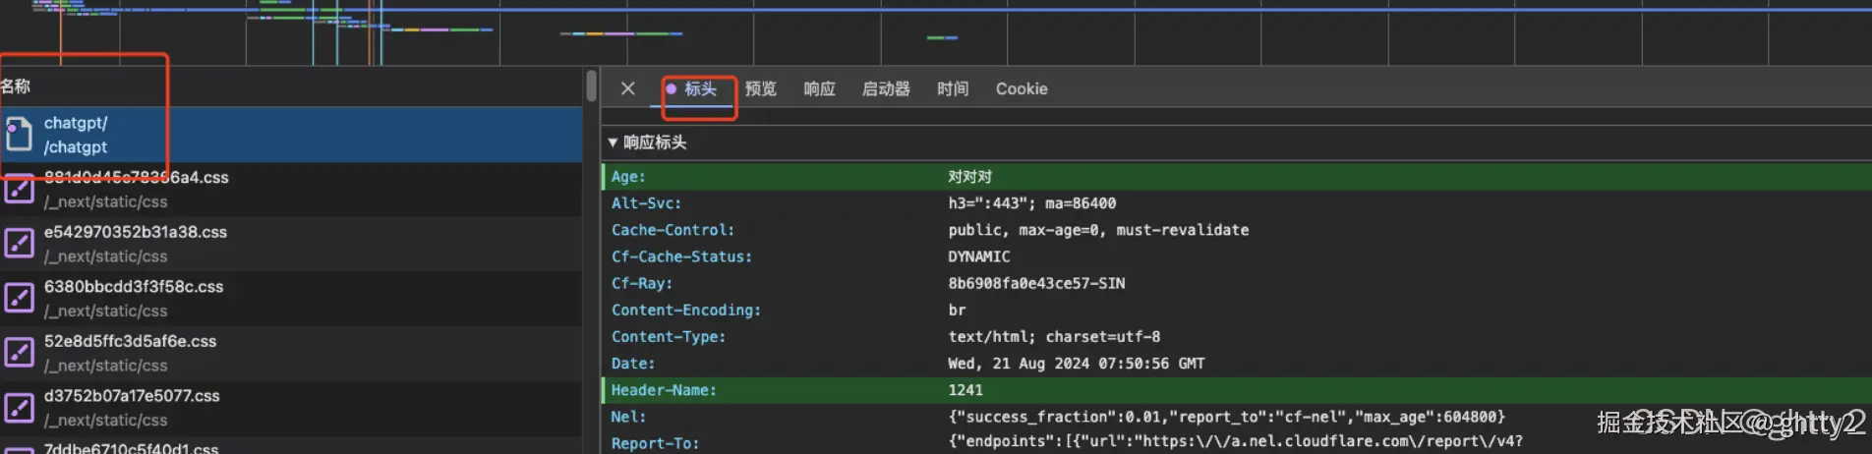Image resolution: width=1872 pixels, height=454 pixels.
Task: Select the chatgpt/ document request
Action: (x=291, y=135)
